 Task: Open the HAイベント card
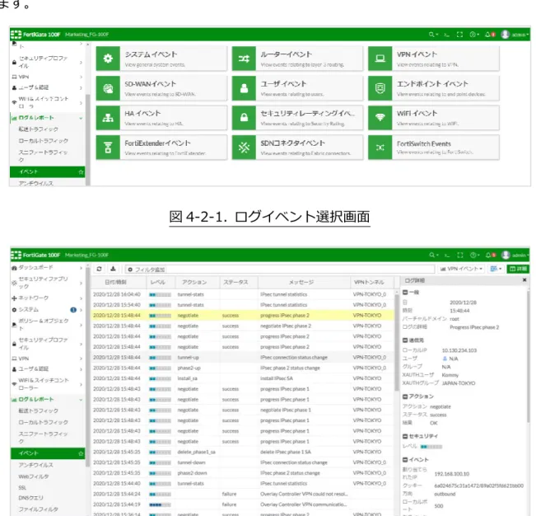161,118
